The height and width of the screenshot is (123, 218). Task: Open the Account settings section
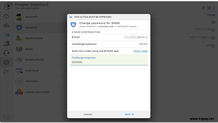31,17
